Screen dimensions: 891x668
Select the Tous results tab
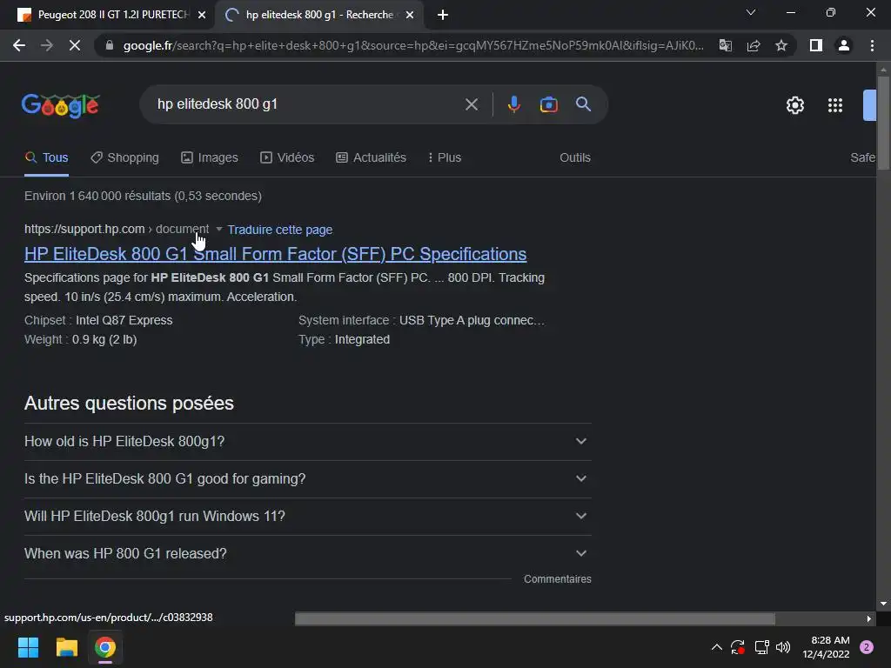[x=47, y=157]
